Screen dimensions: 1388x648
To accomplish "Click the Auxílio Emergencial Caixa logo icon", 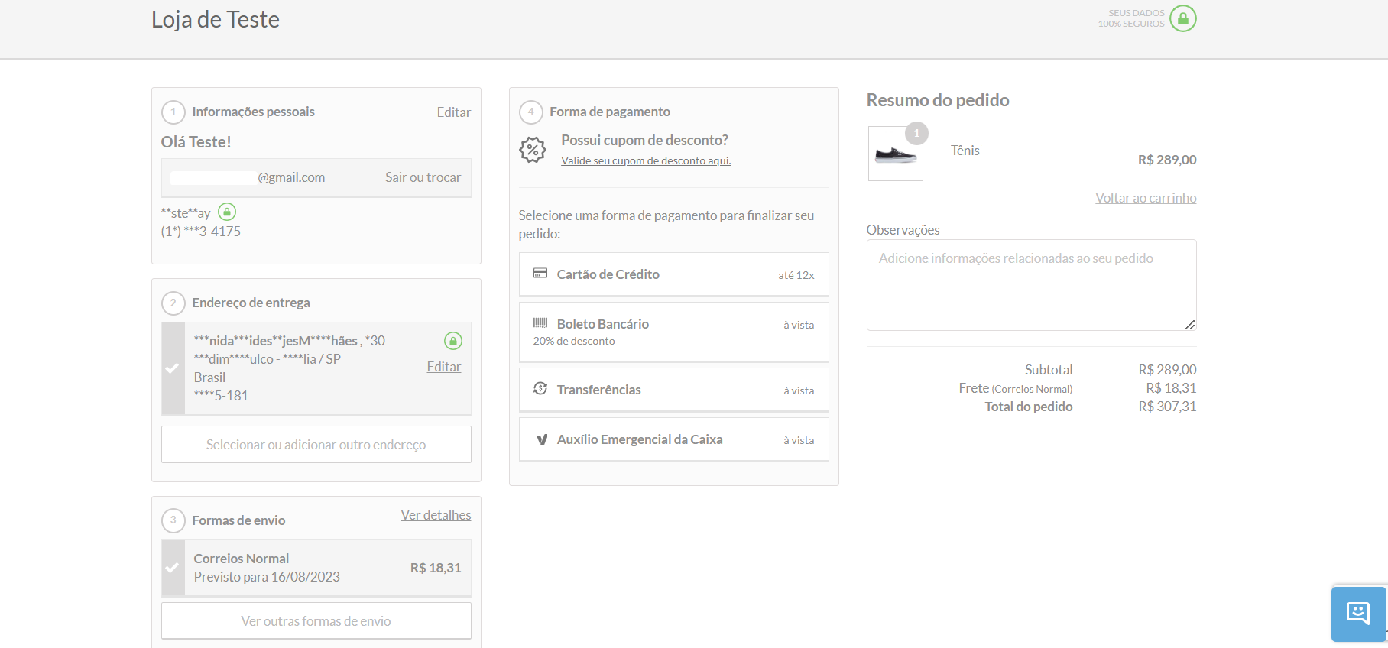I will tap(542, 439).
